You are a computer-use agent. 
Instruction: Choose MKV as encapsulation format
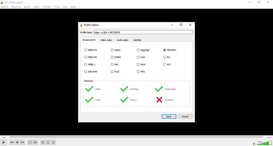[x=112, y=64]
